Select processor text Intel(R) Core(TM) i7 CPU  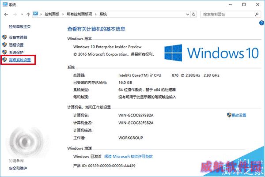tap(140, 75)
